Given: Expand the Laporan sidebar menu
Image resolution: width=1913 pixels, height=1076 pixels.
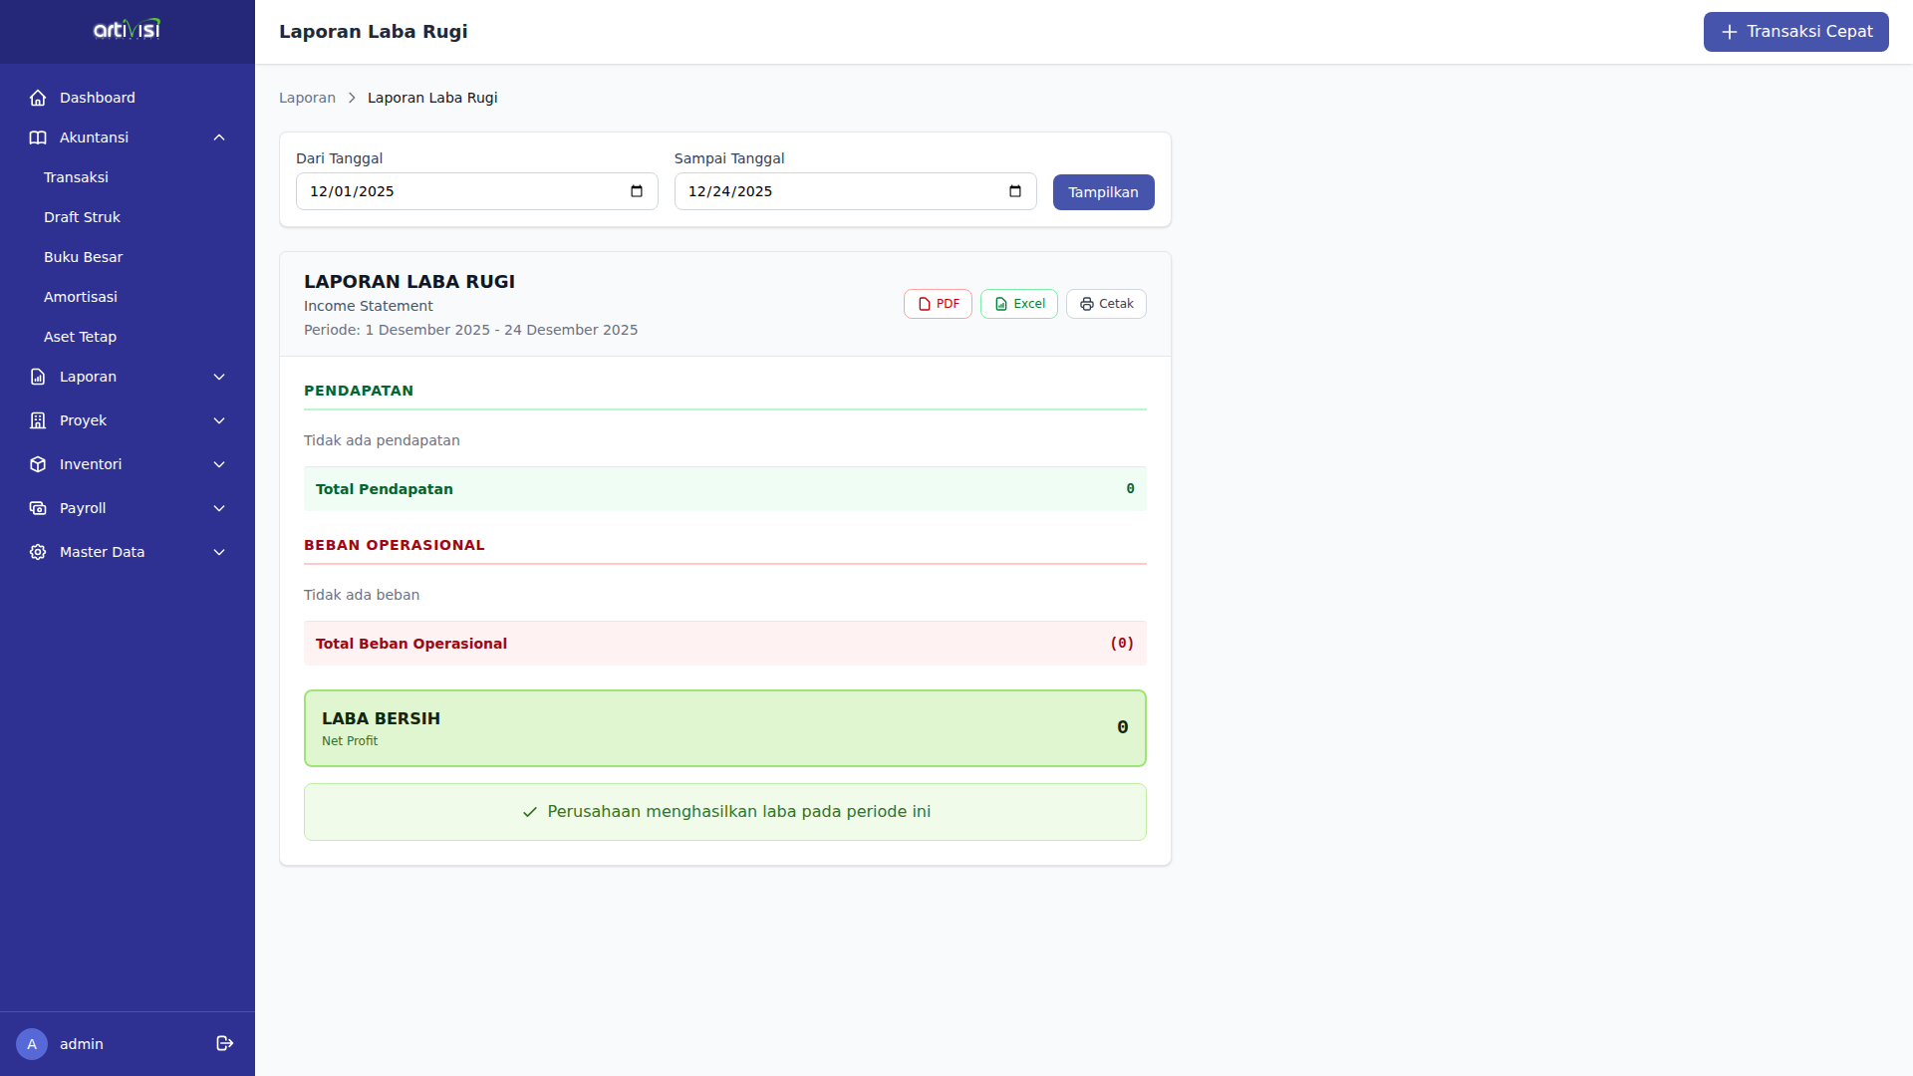Looking at the screenshot, I should [x=219, y=377].
